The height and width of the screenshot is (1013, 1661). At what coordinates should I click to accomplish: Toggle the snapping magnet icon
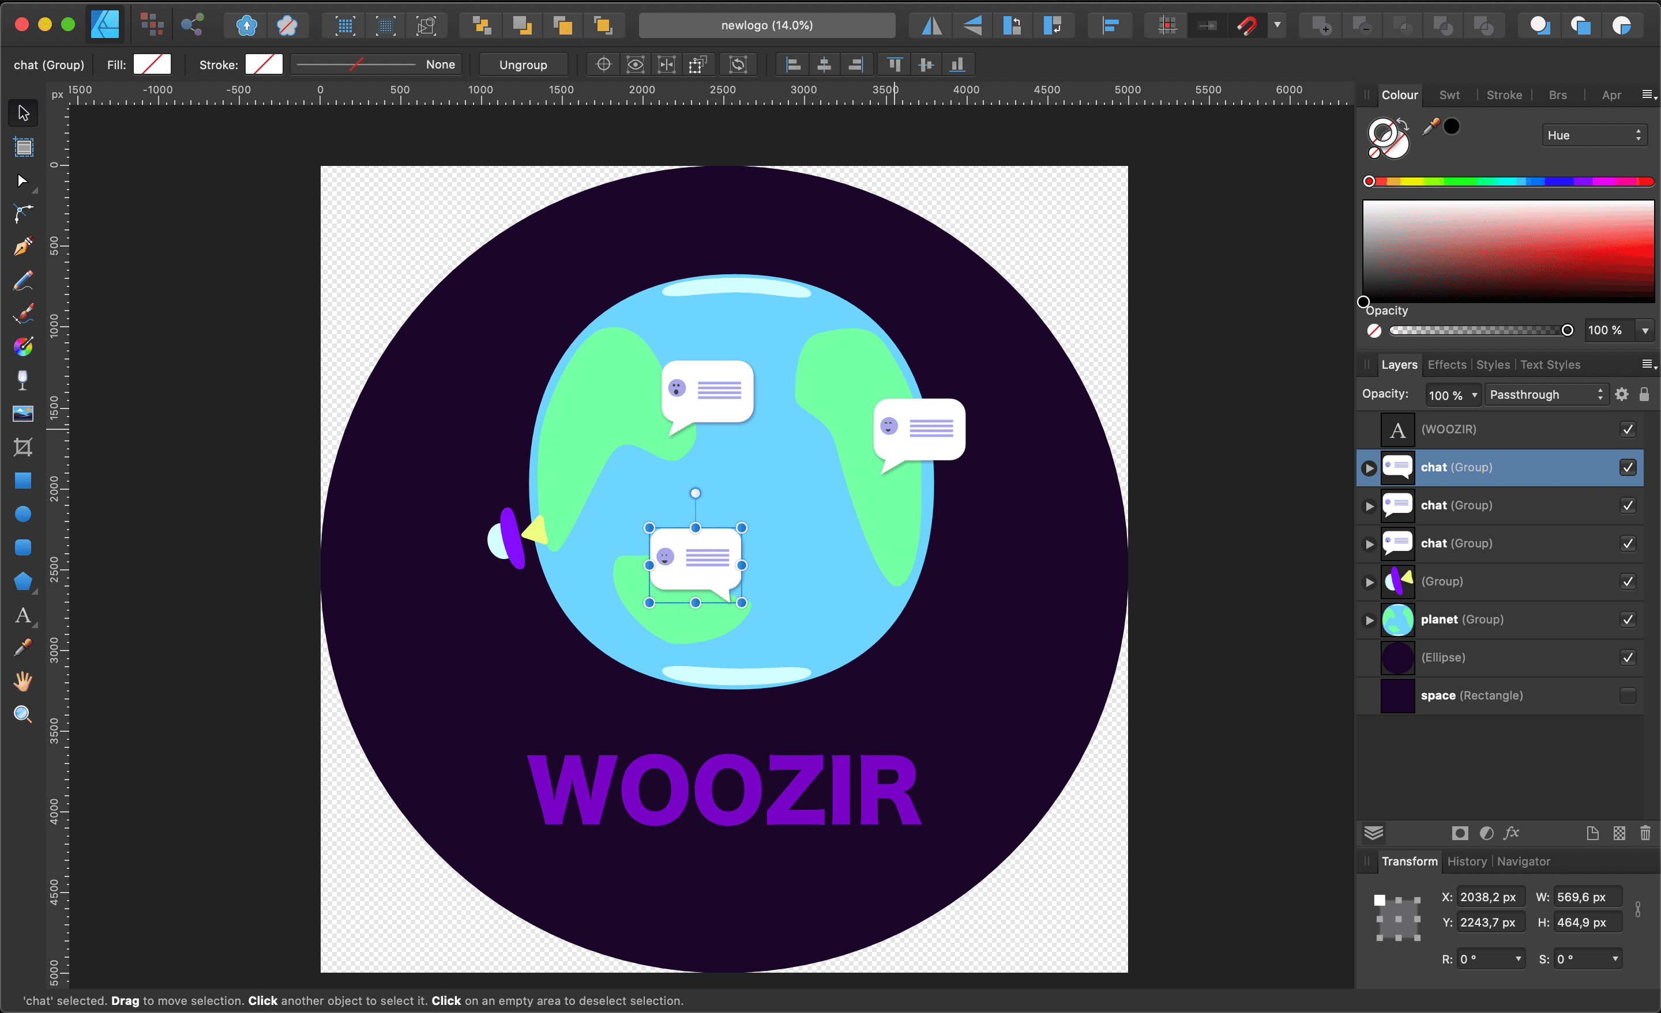[x=1246, y=25]
